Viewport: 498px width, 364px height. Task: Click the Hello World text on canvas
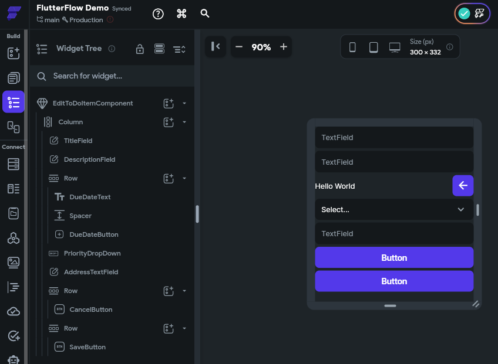point(335,186)
